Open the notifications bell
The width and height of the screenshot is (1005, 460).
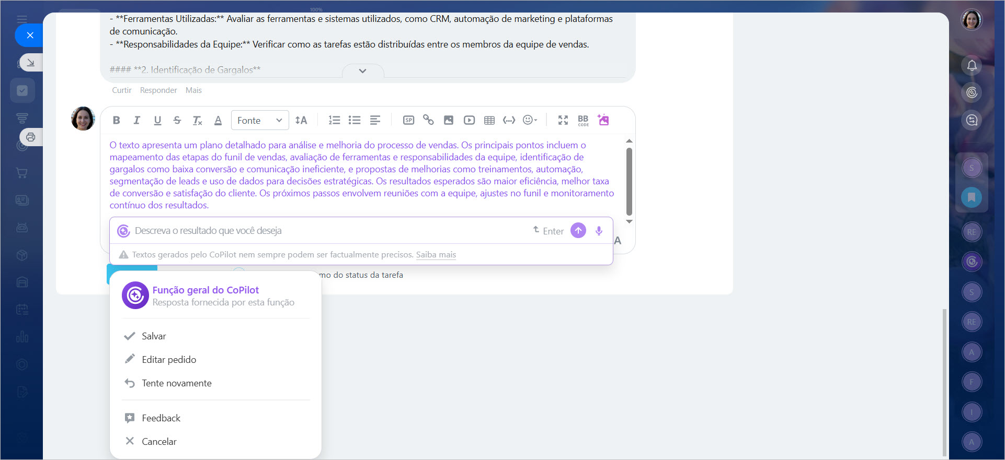pos(972,66)
